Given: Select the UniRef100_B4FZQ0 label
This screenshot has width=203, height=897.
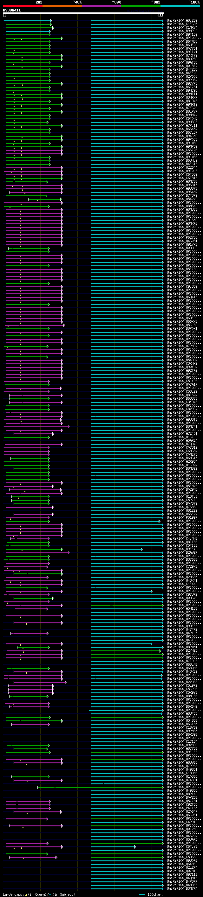Looking at the screenshot, I should [x=182, y=70].
